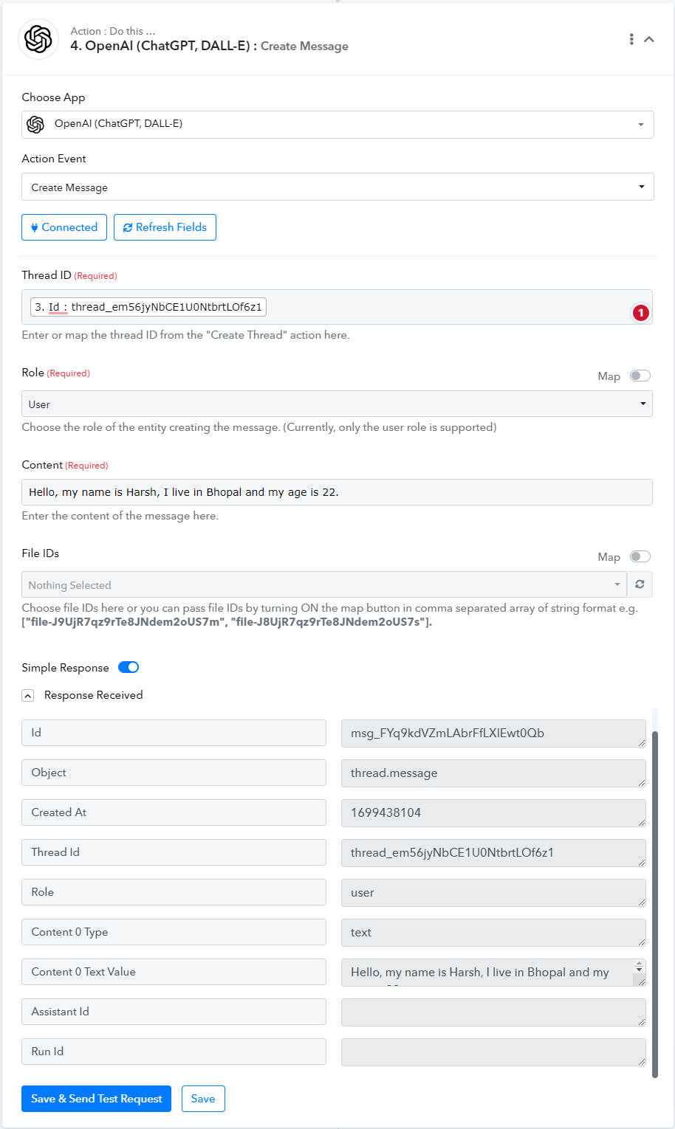
Task: Click the mapped thread Id tag in Thread ID
Action: click(x=148, y=307)
